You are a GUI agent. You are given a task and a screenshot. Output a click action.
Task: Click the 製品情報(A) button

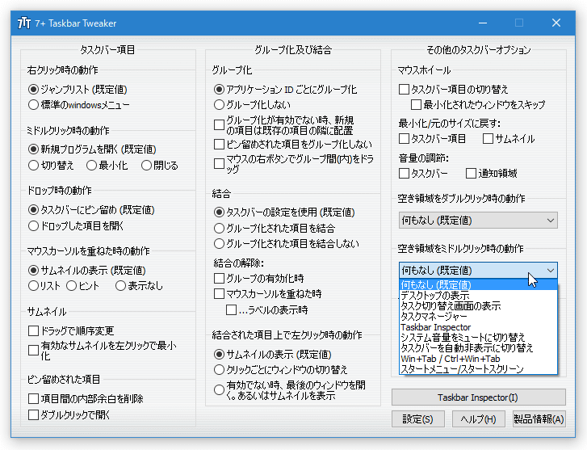[x=539, y=419]
